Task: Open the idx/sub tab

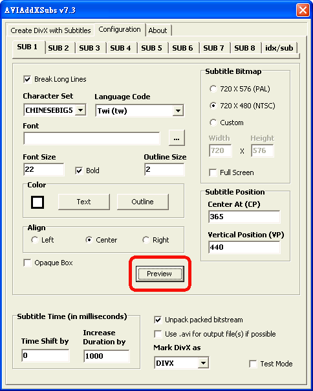Action: click(279, 48)
